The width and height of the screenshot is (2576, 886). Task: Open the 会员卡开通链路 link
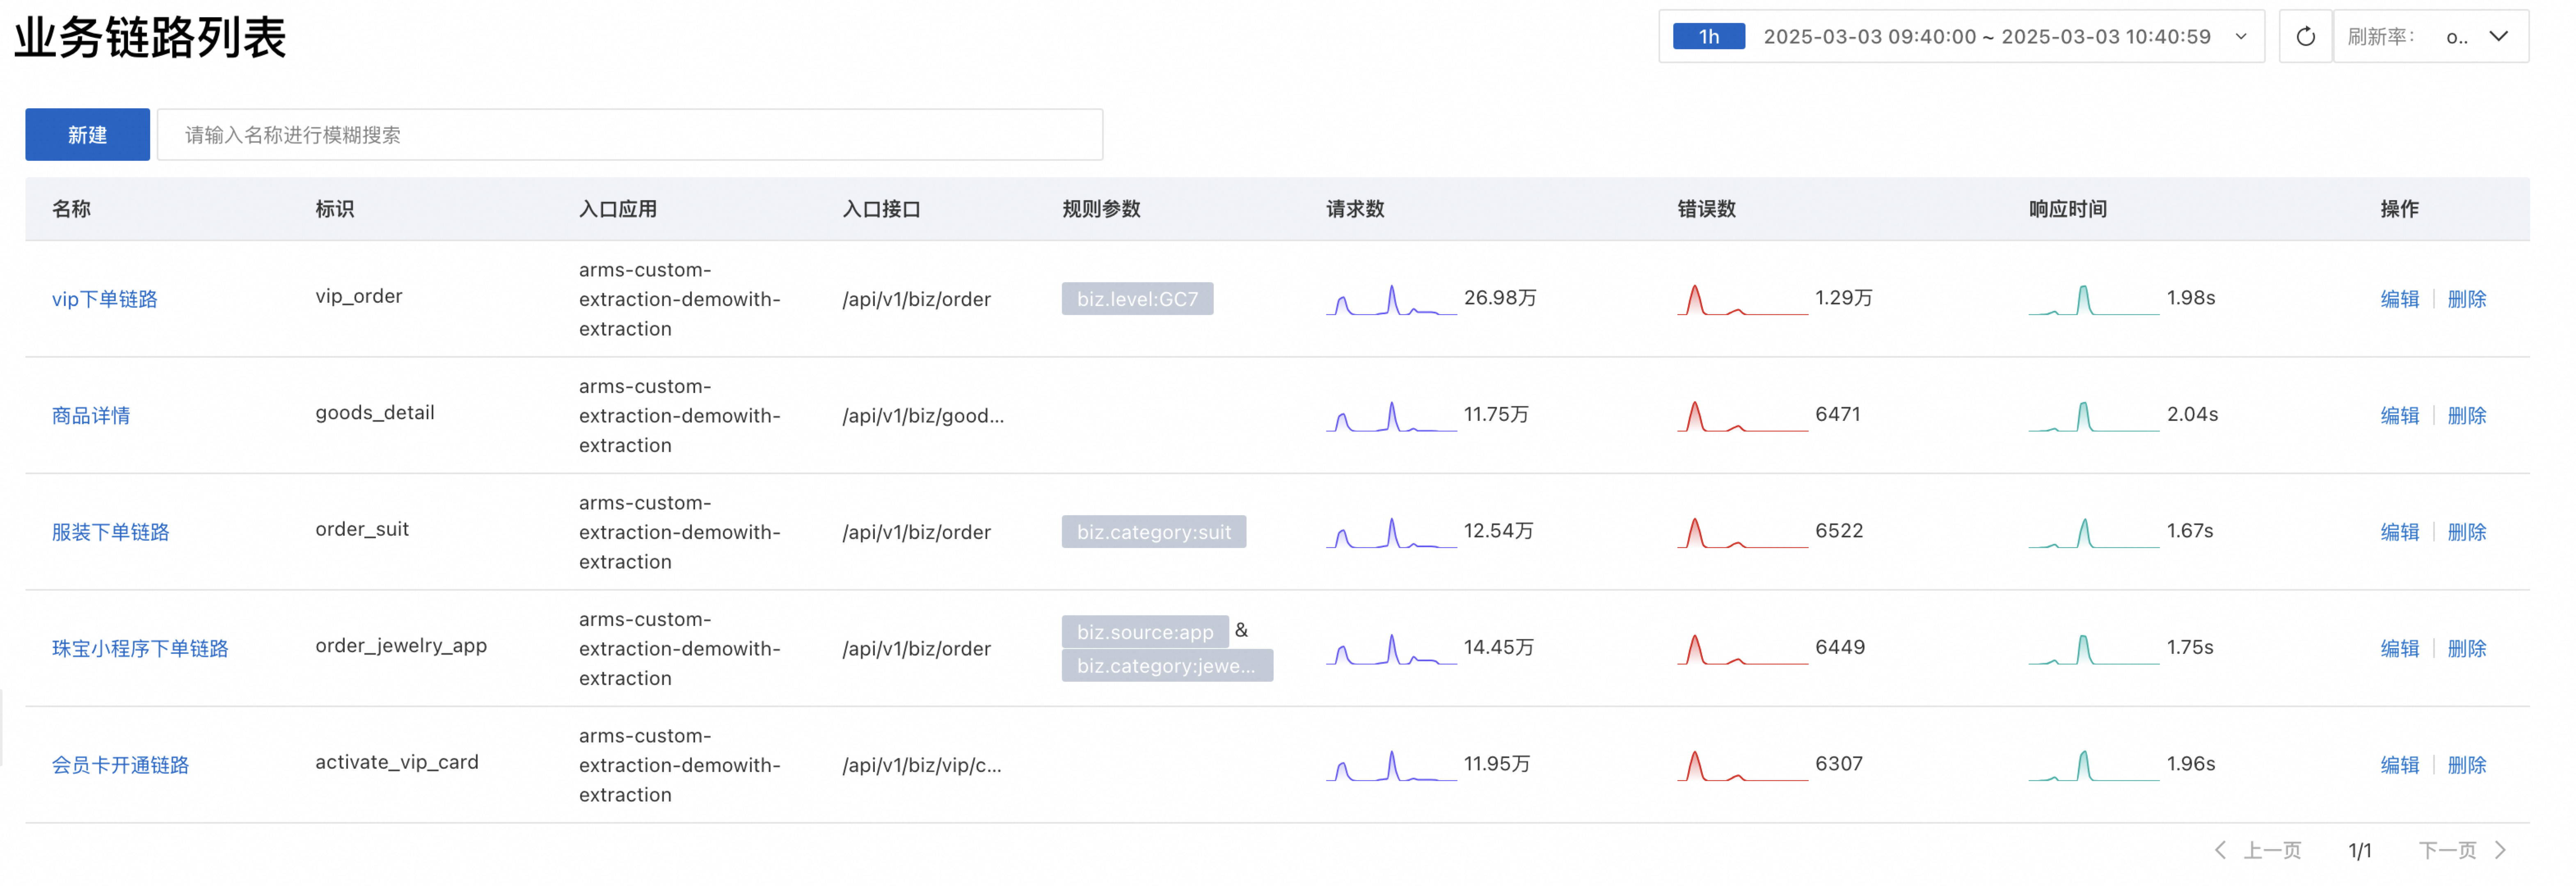[x=120, y=765]
